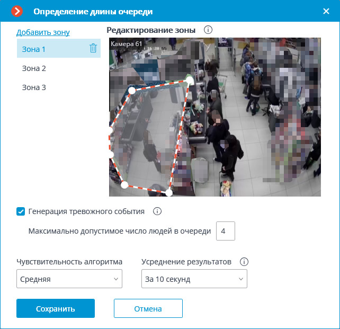
Task: Click info icon next to Усреднение результатов
Action: [x=244, y=262]
